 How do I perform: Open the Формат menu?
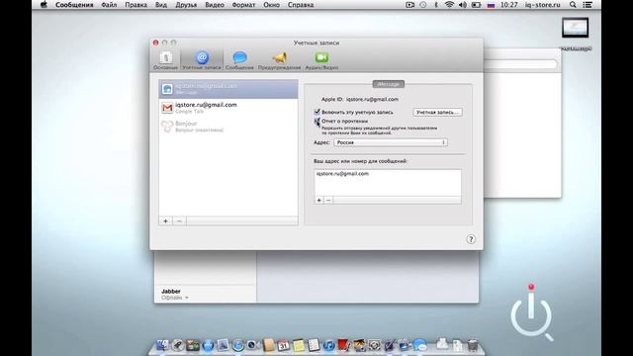243,5
